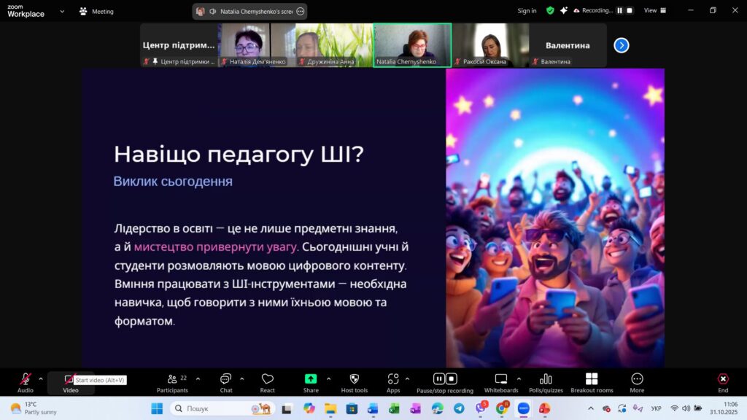
Task: Show next participants with blue arrow
Action: [x=622, y=45]
